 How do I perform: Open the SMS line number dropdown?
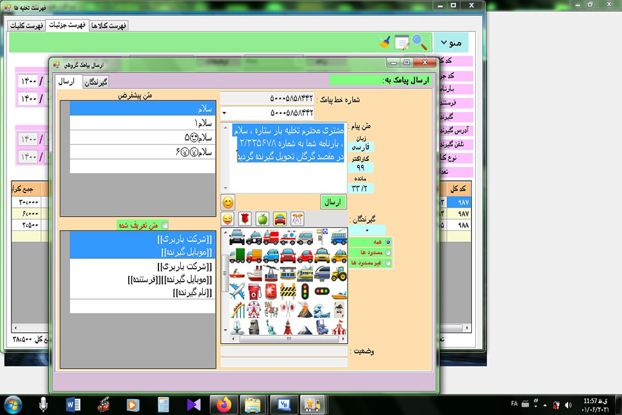pos(225,113)
